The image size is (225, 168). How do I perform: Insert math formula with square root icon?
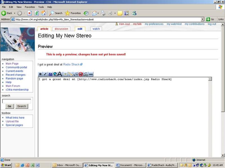(x=76, y=74)
